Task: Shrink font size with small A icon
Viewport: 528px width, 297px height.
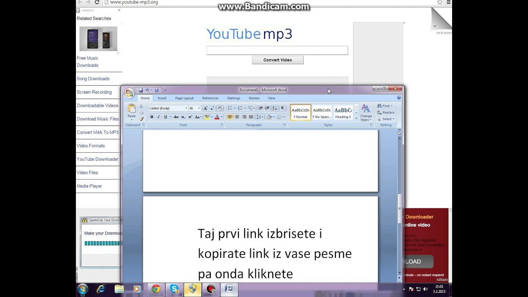Action: [x=212, y=108]
